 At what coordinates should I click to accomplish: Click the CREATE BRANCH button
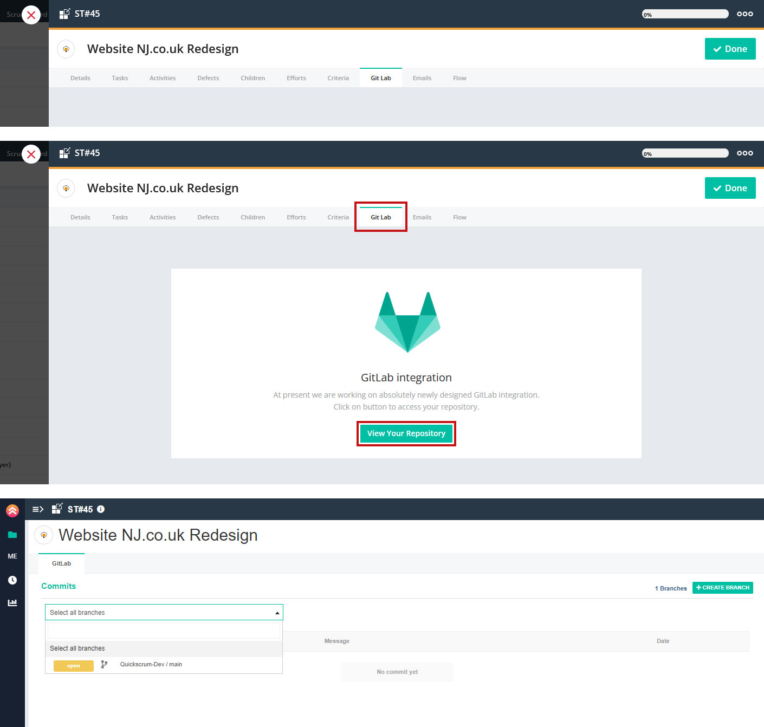click(723, 588)
